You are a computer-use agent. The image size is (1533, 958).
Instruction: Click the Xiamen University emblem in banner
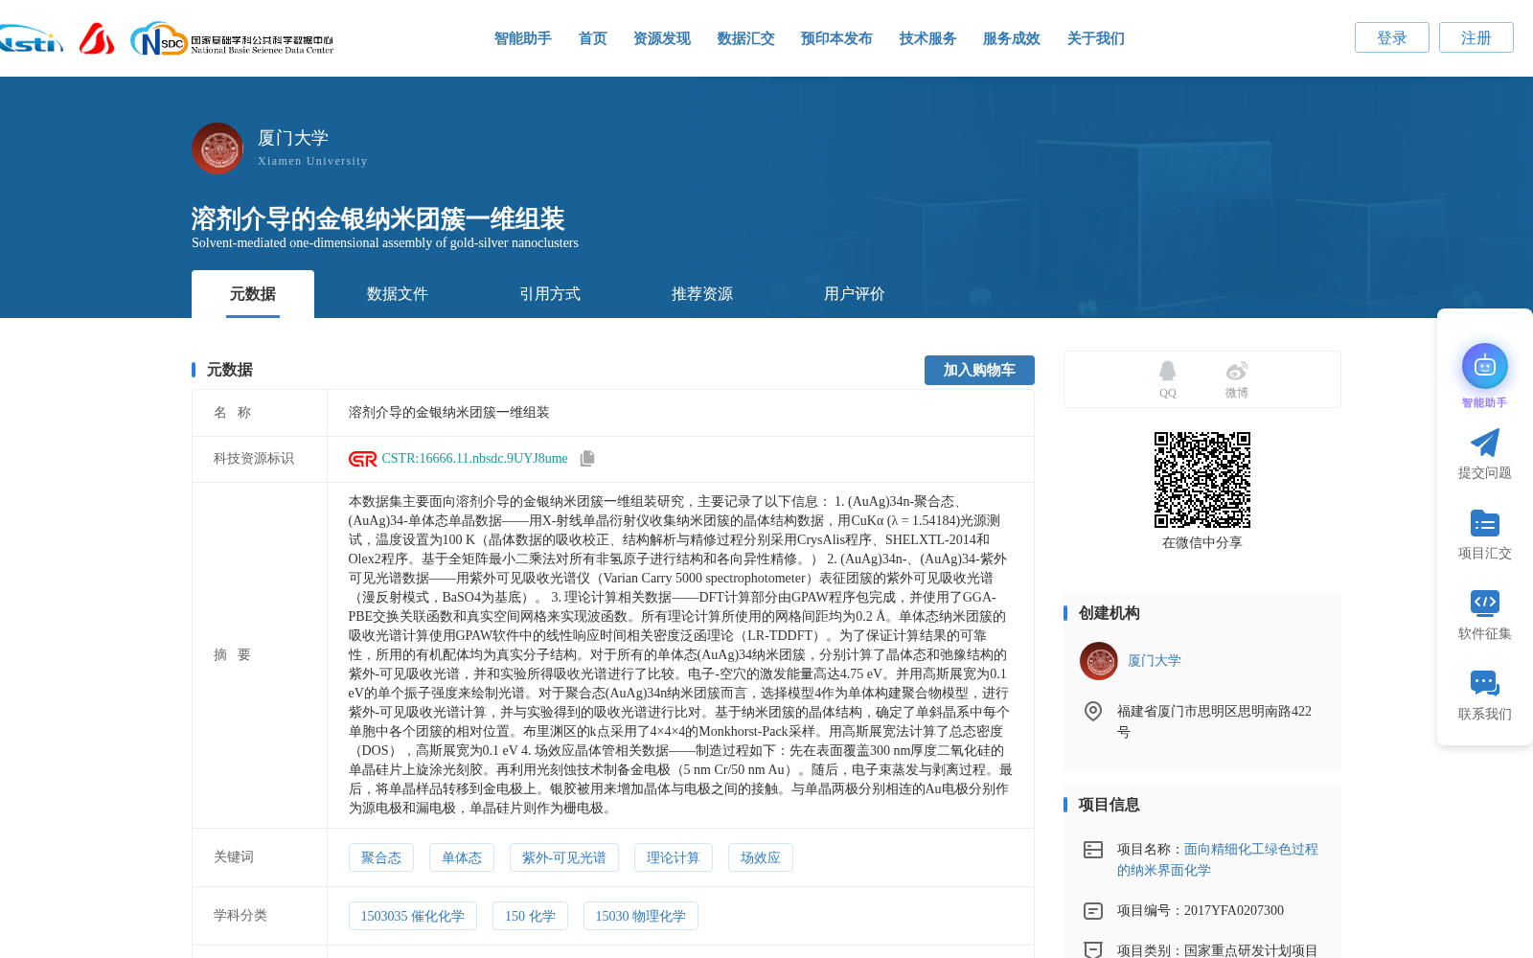tap(217, 148)
